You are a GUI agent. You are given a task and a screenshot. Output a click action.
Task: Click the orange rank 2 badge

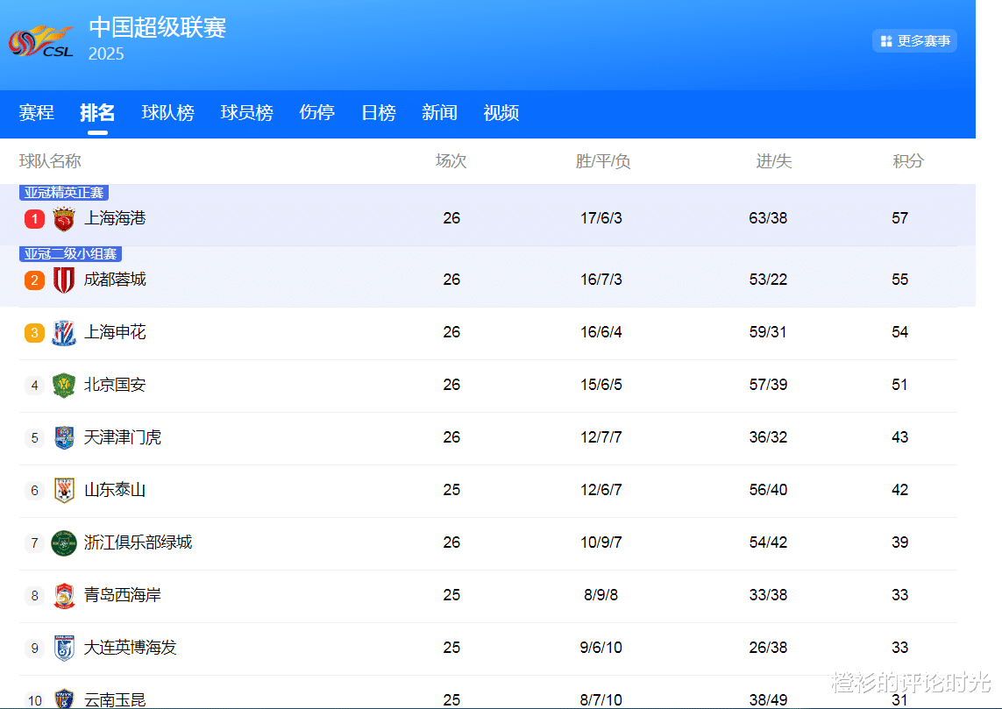[x=34, y=280]
